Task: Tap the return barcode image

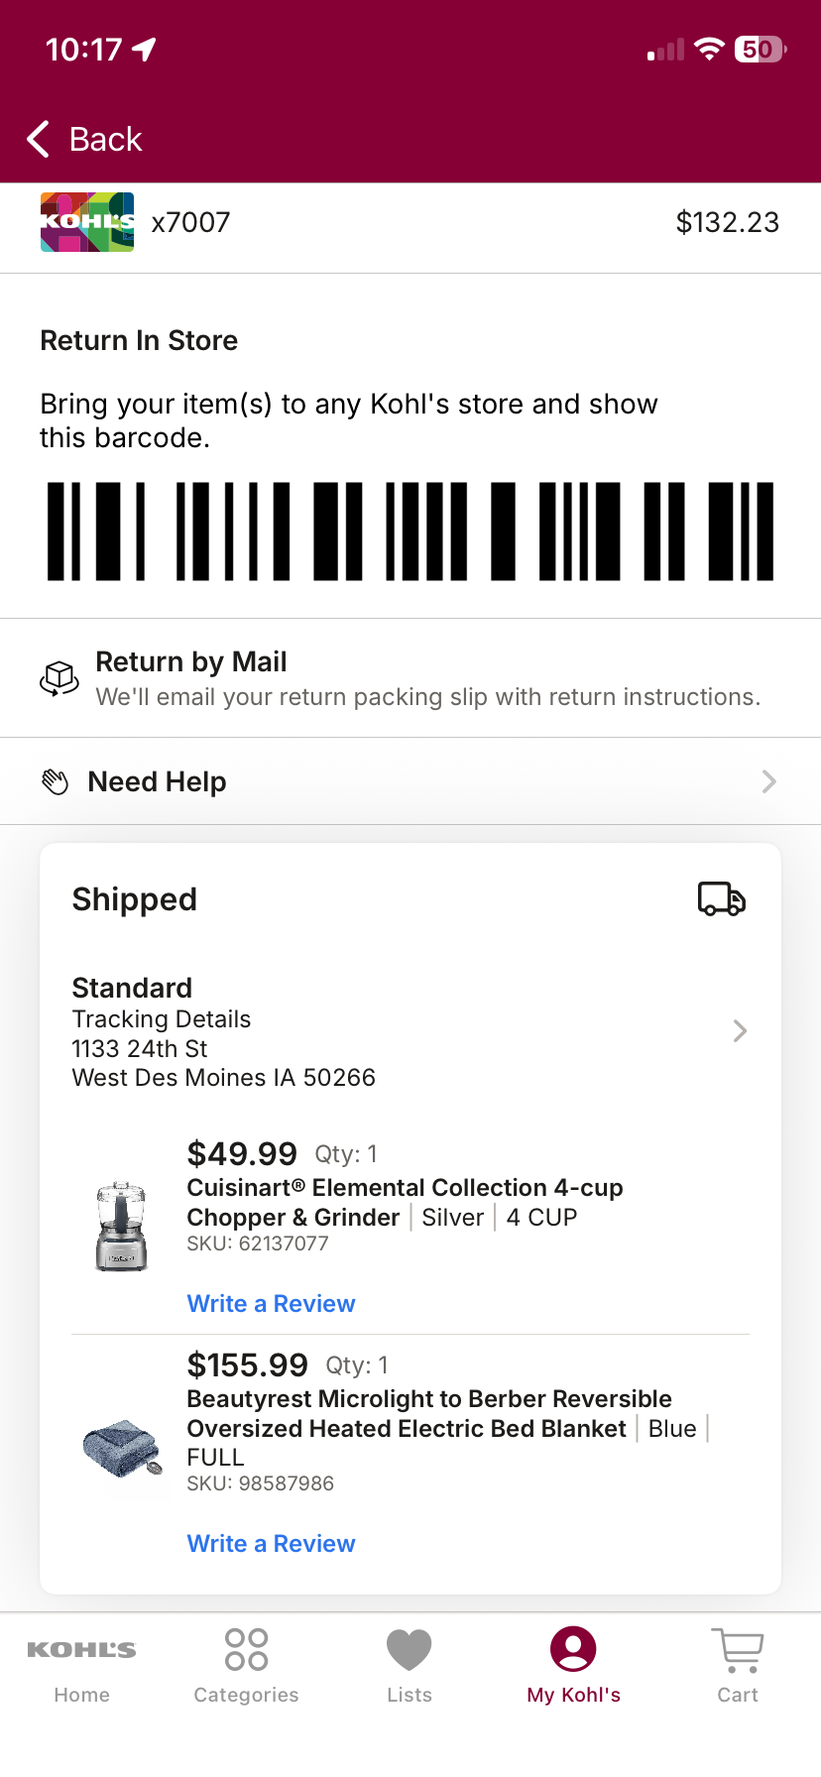Action: (410, 532)
